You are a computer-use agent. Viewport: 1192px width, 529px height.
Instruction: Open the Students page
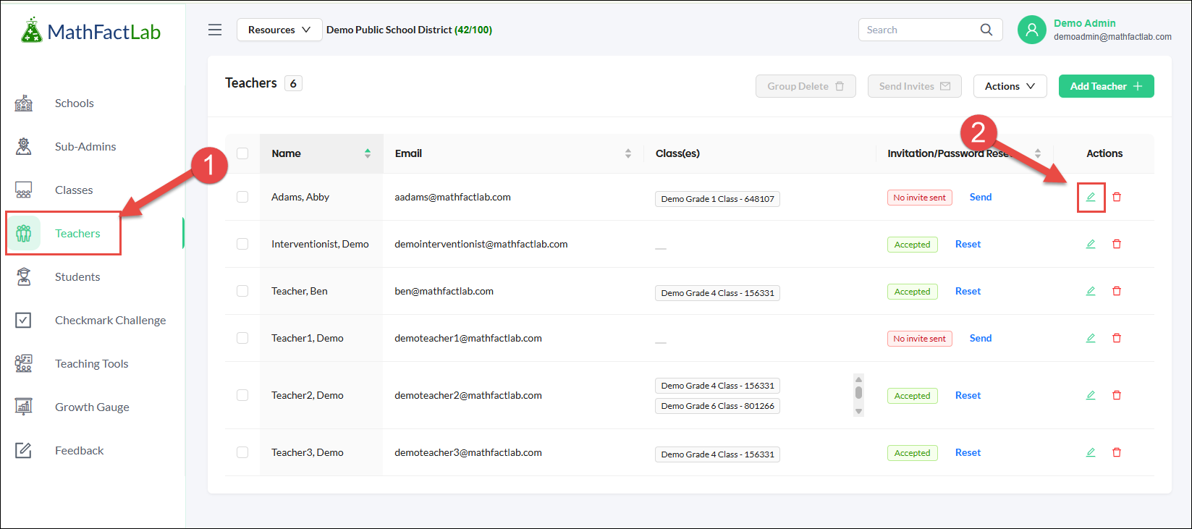[77, 276]
